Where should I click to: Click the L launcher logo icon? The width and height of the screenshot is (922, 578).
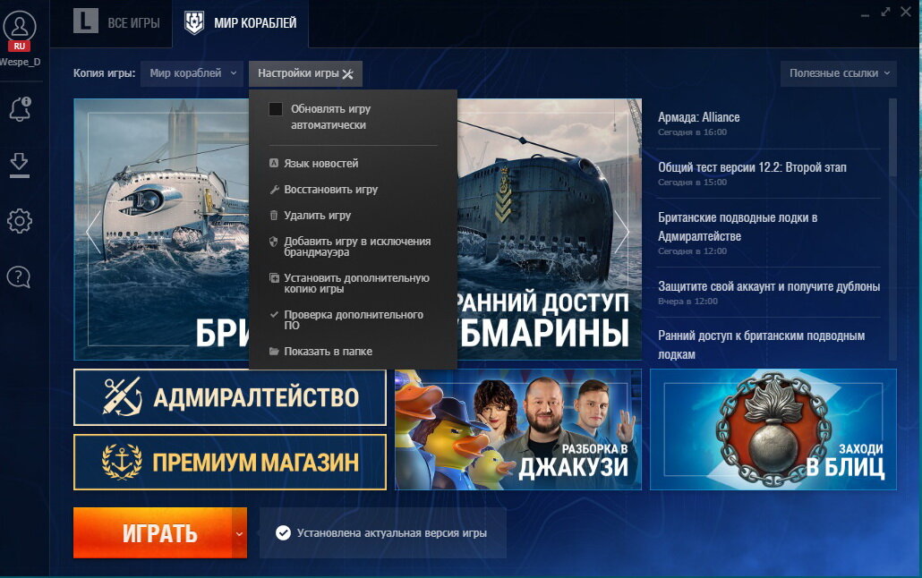click(x=86, y=21)
